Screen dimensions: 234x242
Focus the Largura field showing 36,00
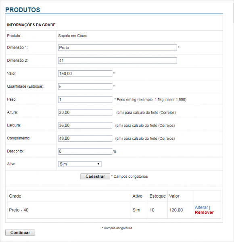(x=85, y=126)
